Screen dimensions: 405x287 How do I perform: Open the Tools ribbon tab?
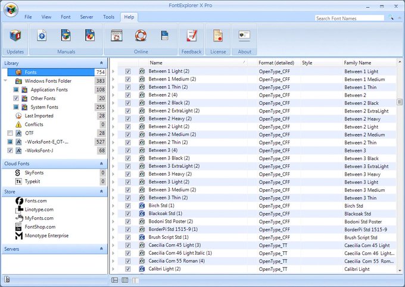(109, 17)
